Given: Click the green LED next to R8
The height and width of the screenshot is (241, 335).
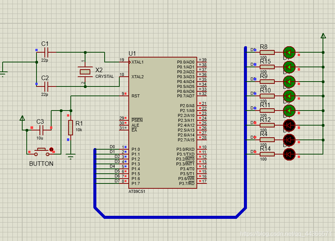Looking at the screenshot, I should pos(289,52).
